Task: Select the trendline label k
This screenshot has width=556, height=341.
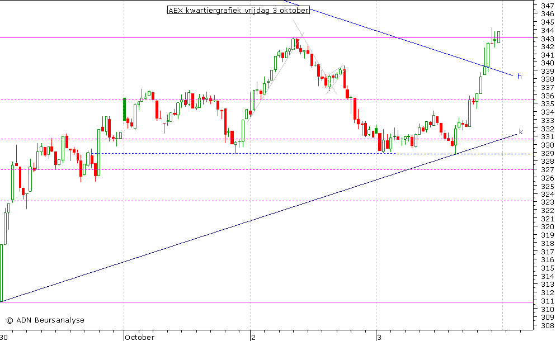Action: (521, 132)
